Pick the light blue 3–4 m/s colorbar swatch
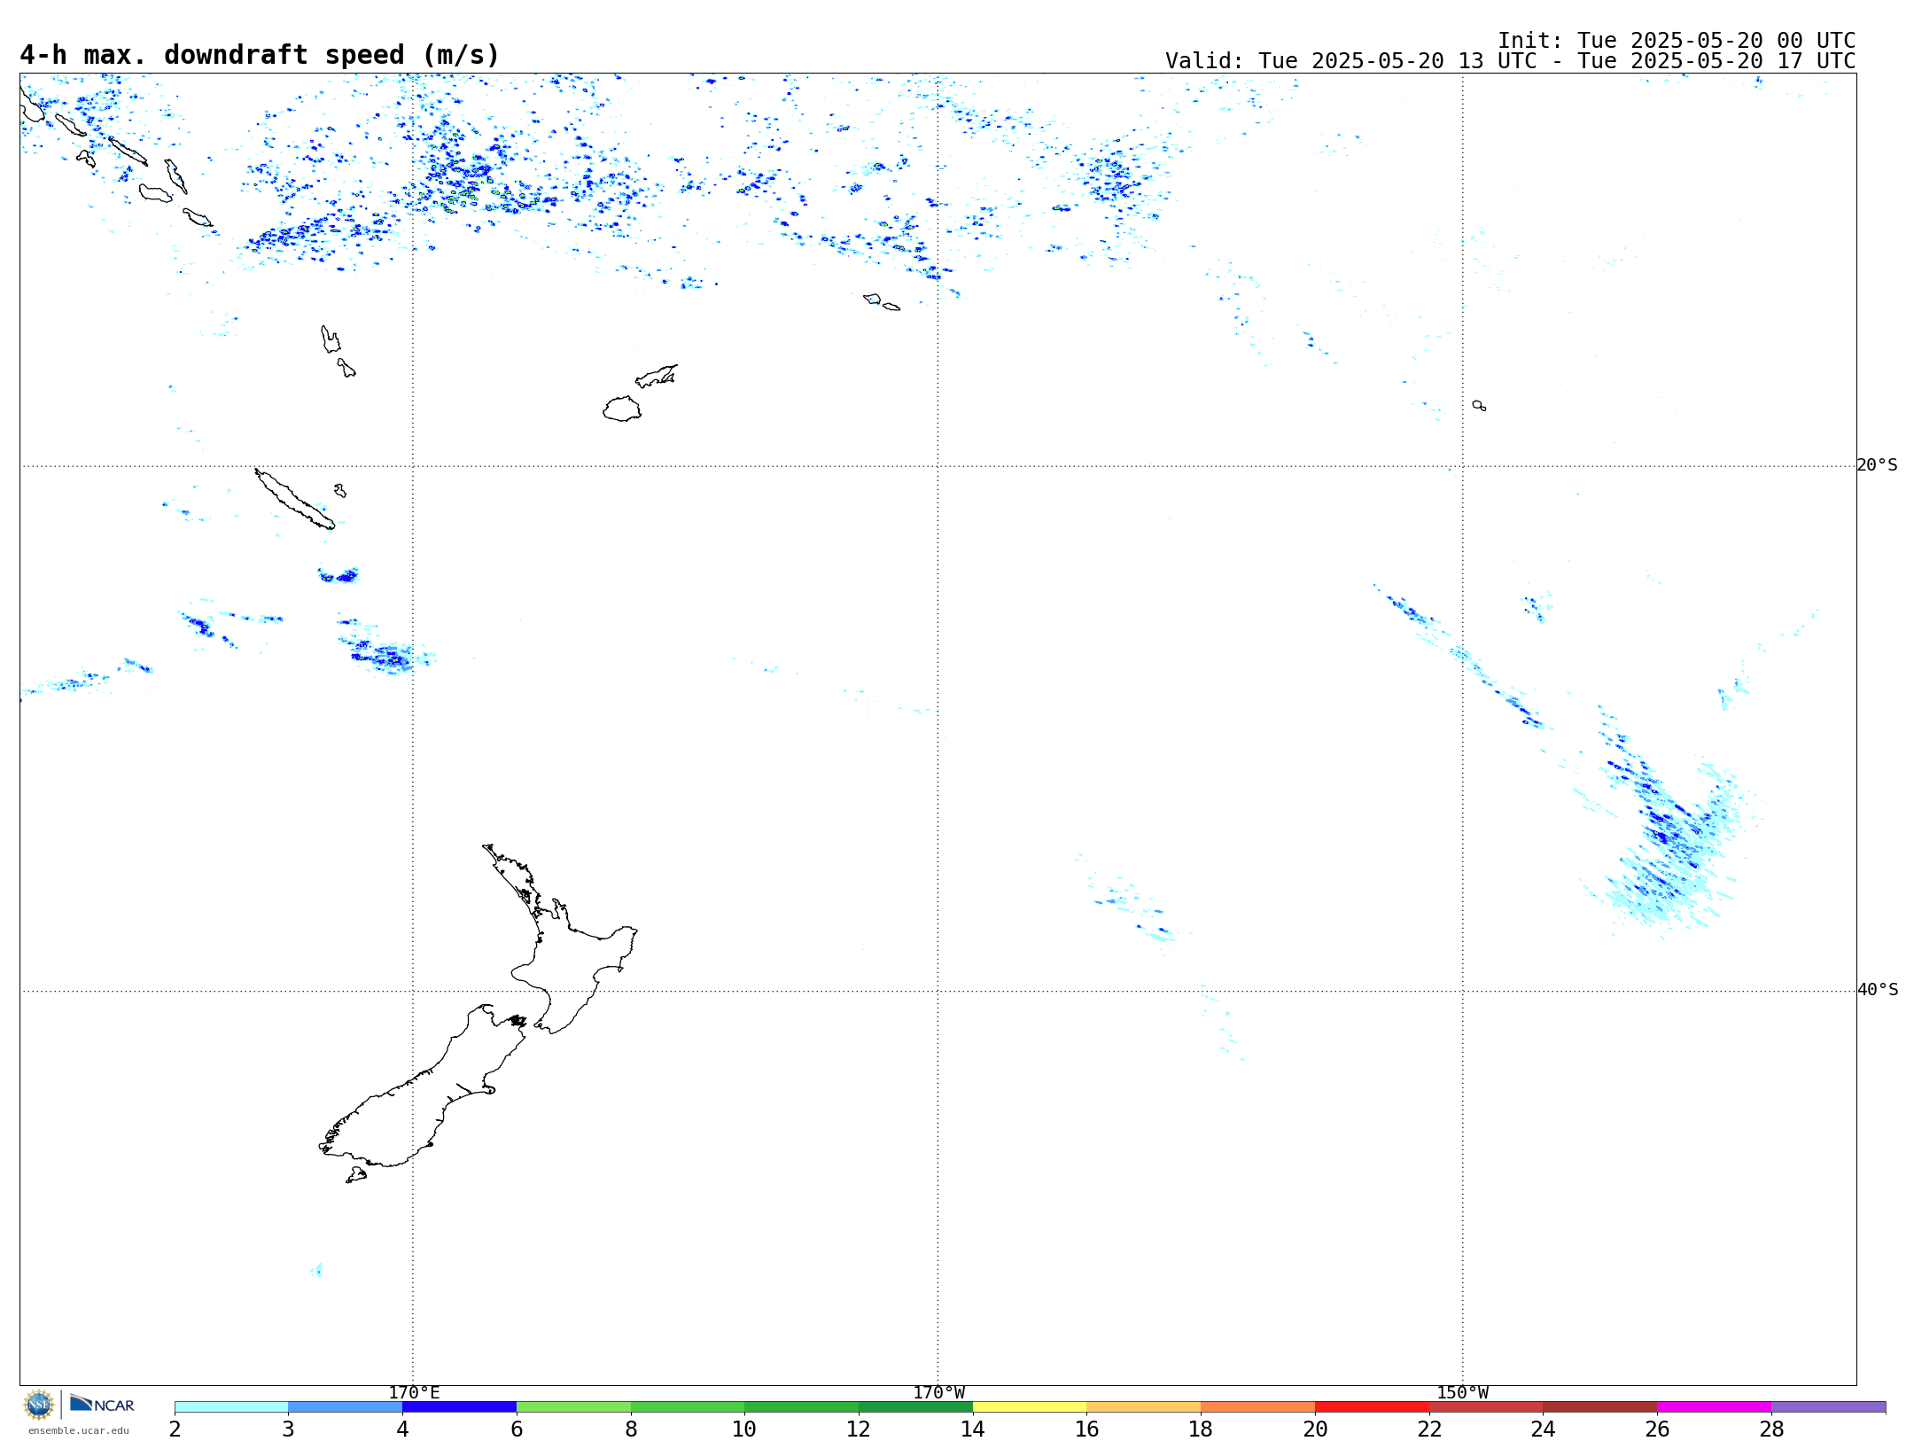This screenshot has height=1441, width=1914. coord(345,1406)
